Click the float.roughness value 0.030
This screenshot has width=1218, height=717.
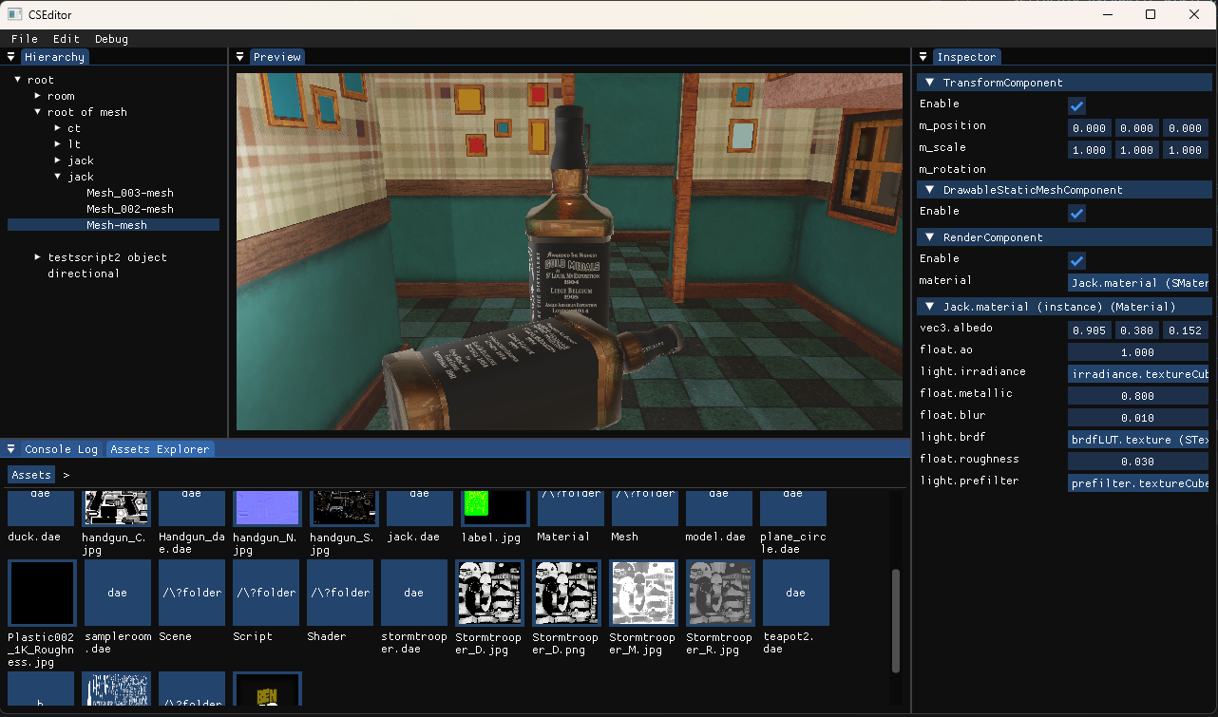tap(1138, 462)
